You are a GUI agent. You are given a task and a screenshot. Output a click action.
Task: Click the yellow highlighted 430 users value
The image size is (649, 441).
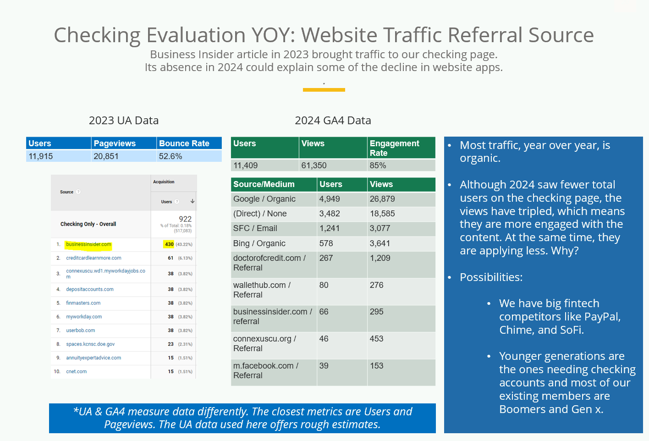(169, 244)
